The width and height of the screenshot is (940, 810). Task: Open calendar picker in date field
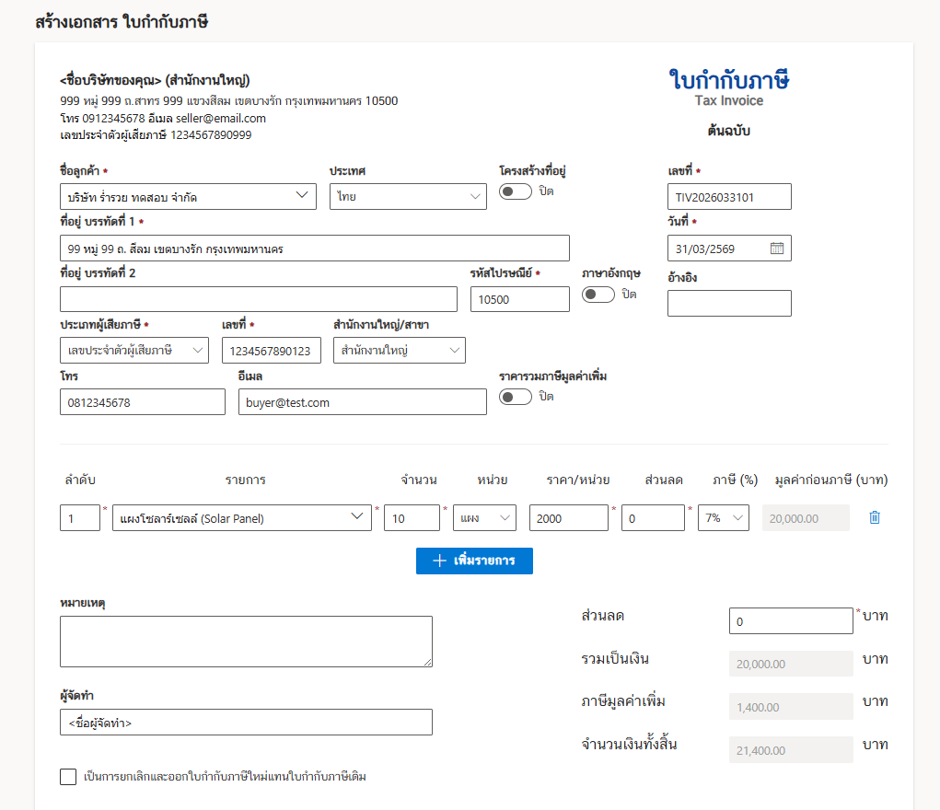point(776,249)
